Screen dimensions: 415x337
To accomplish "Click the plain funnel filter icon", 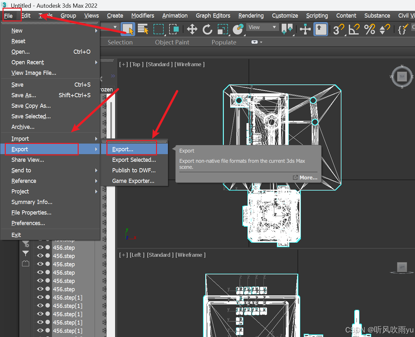I will pos(26,254).
